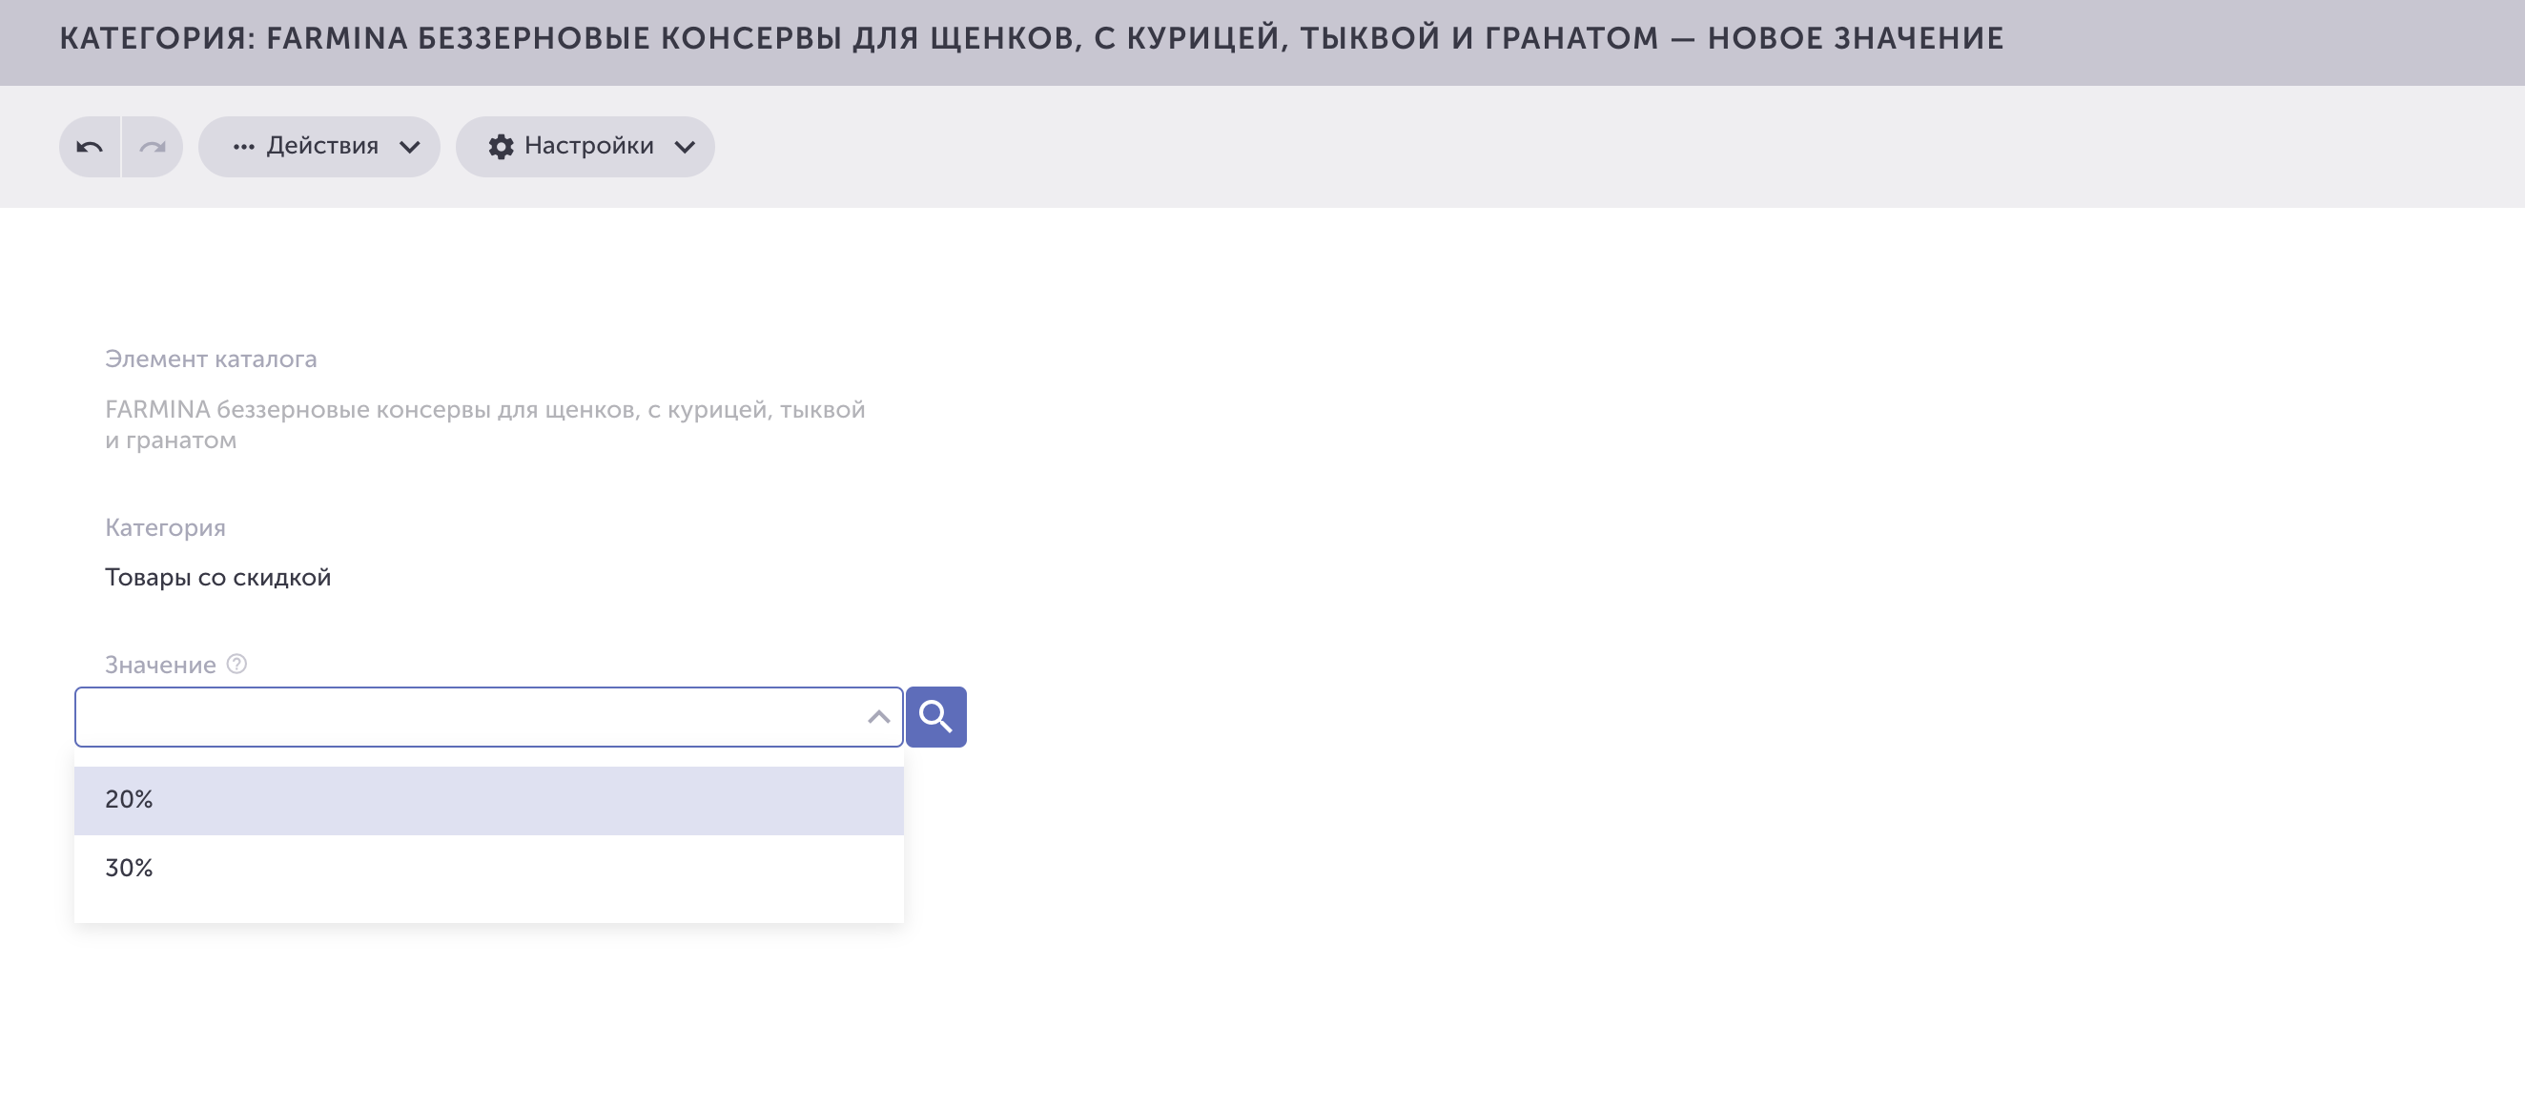This screenshot has width=2525, height=1108.
Task: Click the page title header text
Action: [1031, 38]
